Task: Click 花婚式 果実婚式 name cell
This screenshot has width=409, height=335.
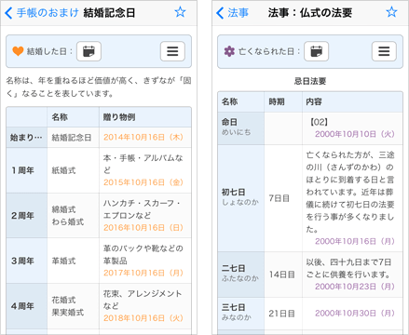Action: (x=73, y=306)
